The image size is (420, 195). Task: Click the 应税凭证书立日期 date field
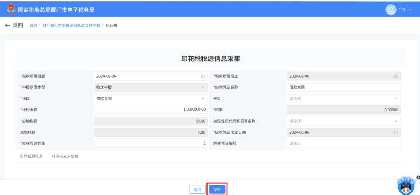tap(344, 132)
